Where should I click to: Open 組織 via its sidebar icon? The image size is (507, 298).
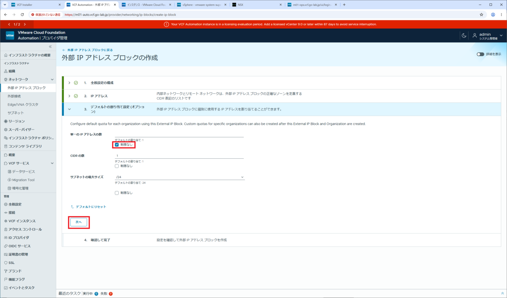click(5, 71)
